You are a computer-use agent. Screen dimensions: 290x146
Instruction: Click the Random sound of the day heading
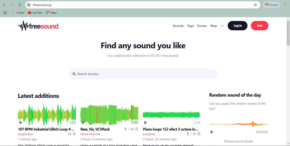tap(235, 95)
